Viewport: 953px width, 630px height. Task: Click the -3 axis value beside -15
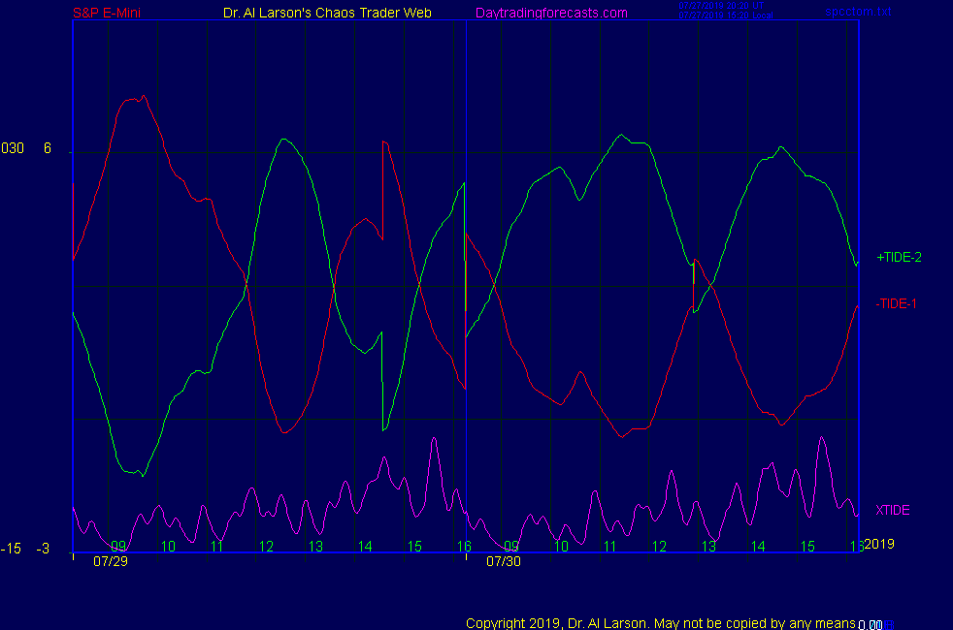pos(43,549)
